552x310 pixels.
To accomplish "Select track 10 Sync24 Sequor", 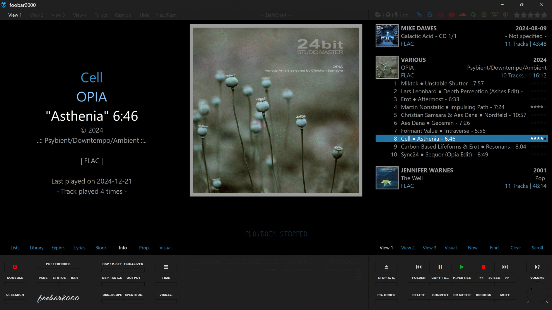I will (x=462, y=154).
